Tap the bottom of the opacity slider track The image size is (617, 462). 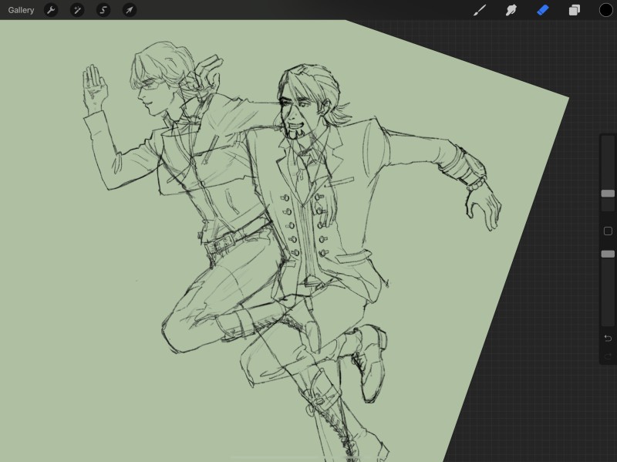608,320
